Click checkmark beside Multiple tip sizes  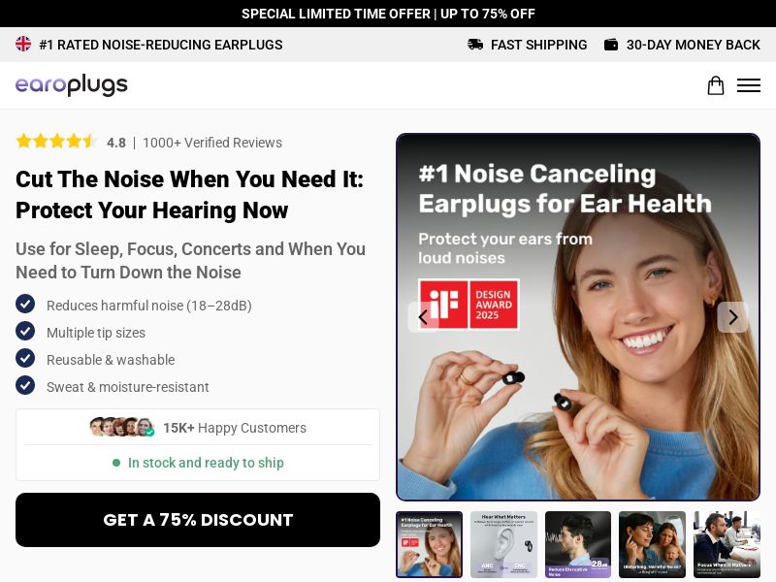(x=25, y=331)
